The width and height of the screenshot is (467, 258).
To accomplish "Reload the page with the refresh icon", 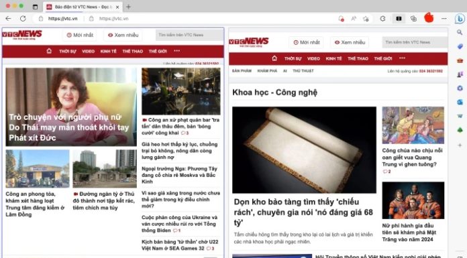I will click(x=23, y=19).
